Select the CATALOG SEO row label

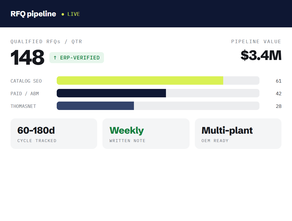26,81
